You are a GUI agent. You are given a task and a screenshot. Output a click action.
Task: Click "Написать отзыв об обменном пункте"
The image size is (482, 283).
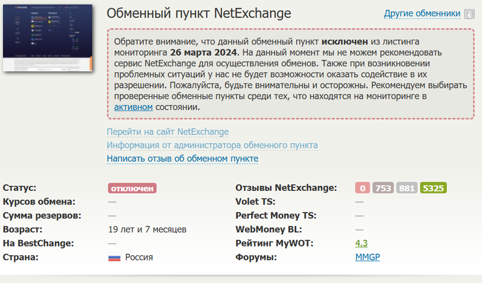coord(182,158)
